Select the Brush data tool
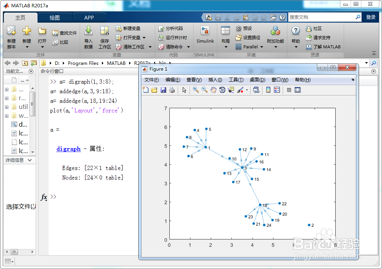 pyautogui.click(x=240, y=90)
